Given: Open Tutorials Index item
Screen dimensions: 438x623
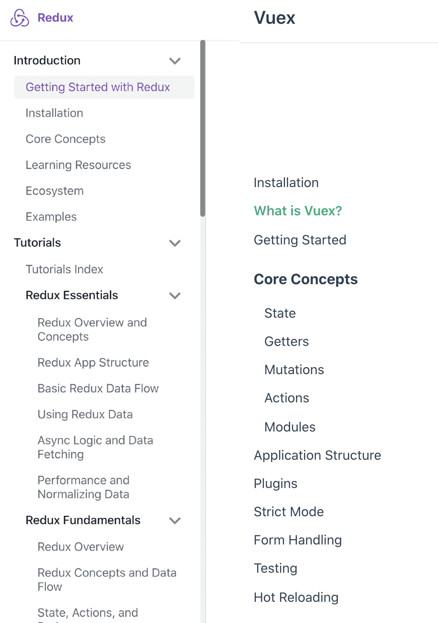Looking at the screenshot, I should coord(64,270).
